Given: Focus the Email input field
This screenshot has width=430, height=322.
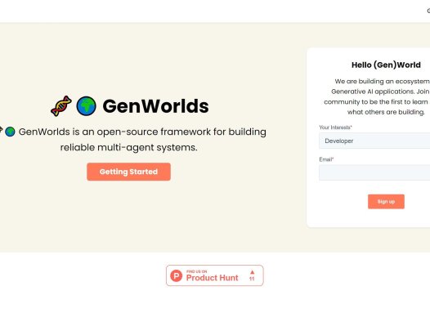Looking at the screenshot, I should [x=374, y=172].
